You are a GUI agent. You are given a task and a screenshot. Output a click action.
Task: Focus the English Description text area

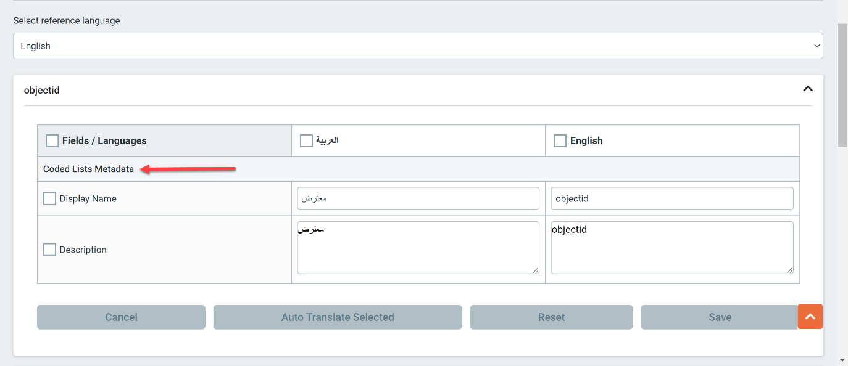pyautogui.click(x=672, y=248)
